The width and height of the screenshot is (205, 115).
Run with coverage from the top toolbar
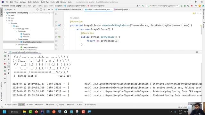188,6
